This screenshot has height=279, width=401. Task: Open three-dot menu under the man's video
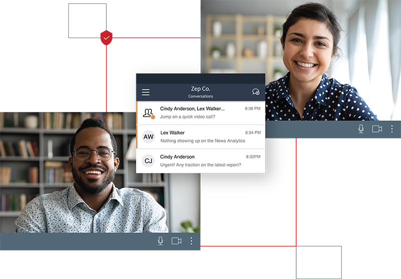pos(191,241)
